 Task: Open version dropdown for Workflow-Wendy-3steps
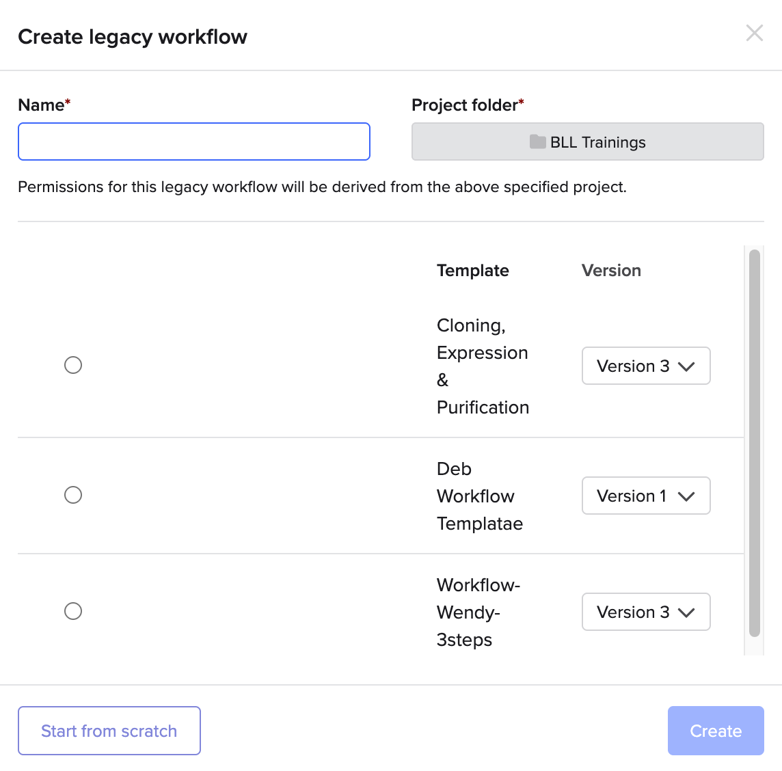pyautogui.click(x=645, y=612)
